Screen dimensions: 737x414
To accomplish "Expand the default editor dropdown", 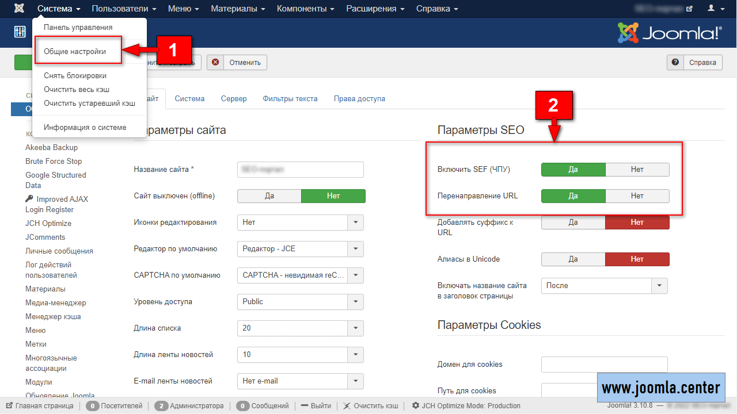I will [355, 248].
